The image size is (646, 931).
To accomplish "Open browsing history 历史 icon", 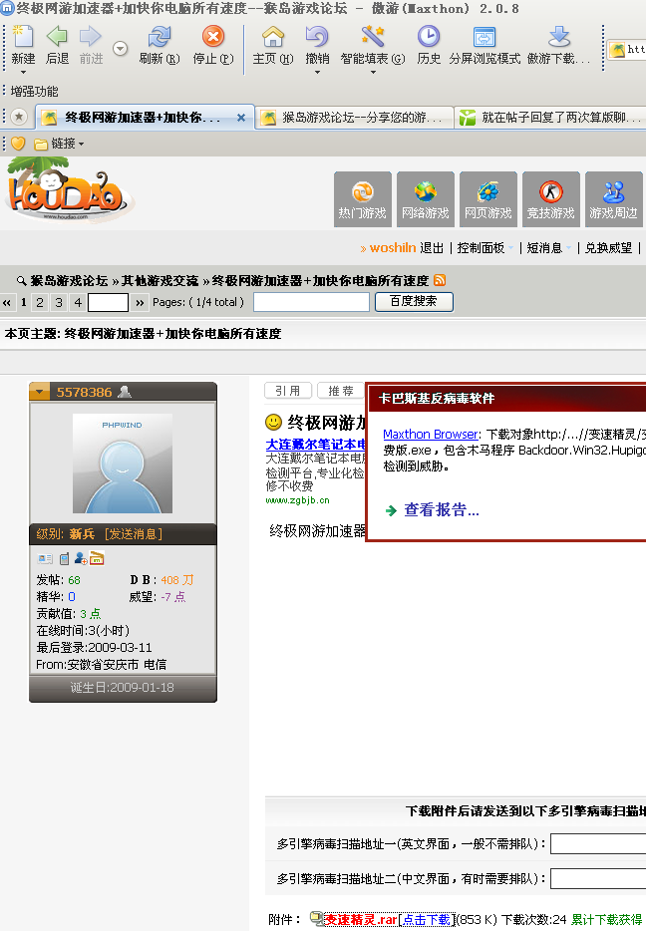I will [429, 38].
